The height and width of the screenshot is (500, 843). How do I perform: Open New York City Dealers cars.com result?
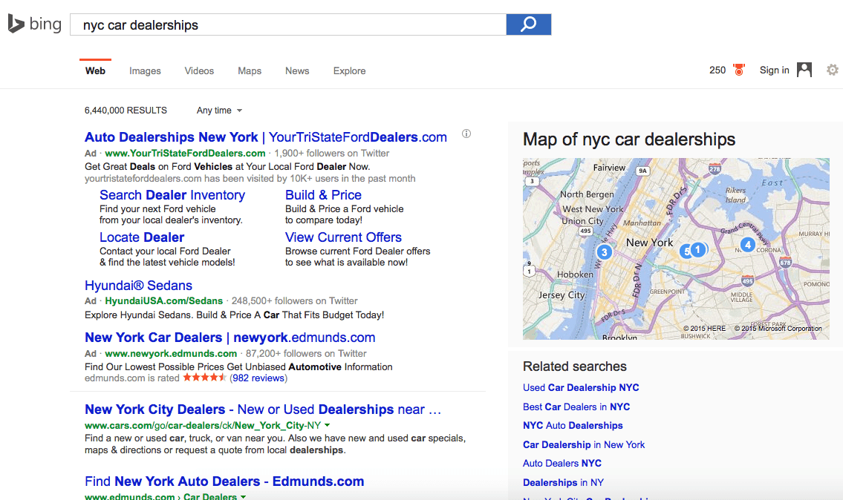(x=263, y=409)
